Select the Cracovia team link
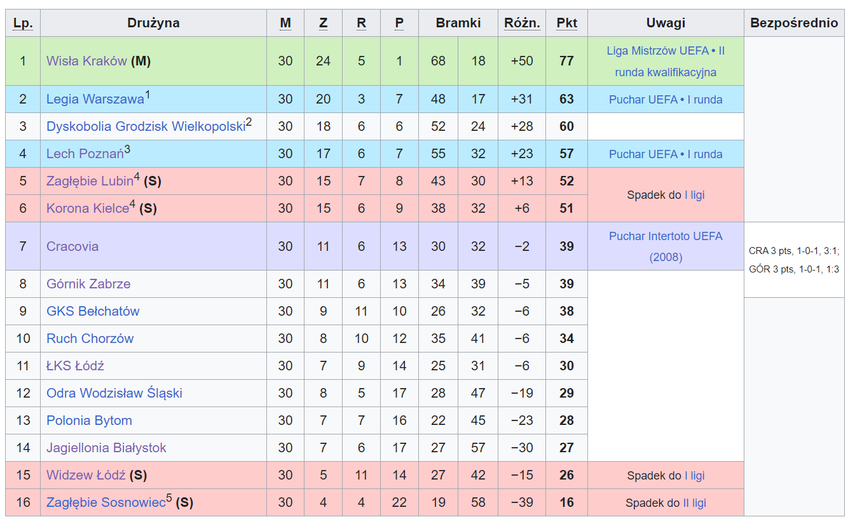 (x=72, y=247)
